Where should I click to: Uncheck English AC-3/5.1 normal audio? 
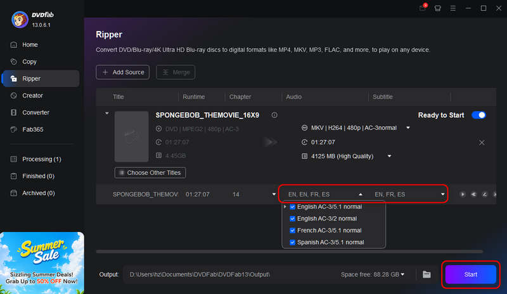pyautogui.click(x=292, y=207)
